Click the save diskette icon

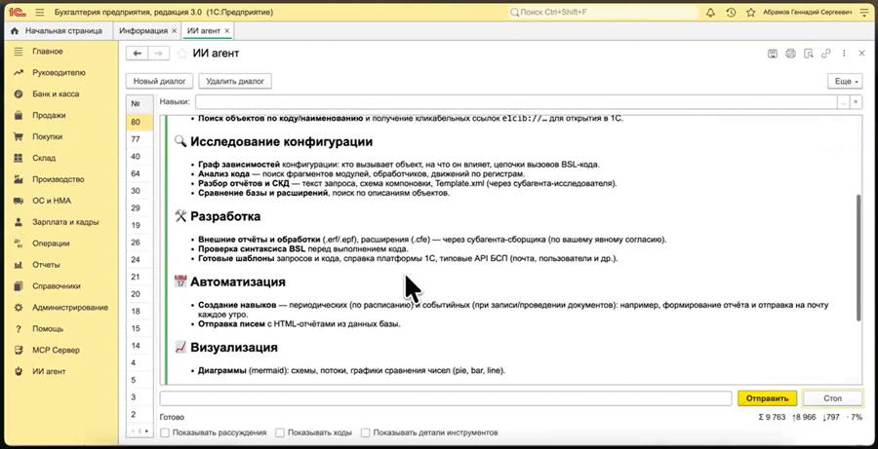[773, 54]
